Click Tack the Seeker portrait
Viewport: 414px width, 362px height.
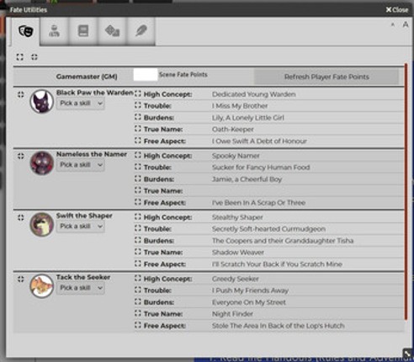tap(42, 286)
